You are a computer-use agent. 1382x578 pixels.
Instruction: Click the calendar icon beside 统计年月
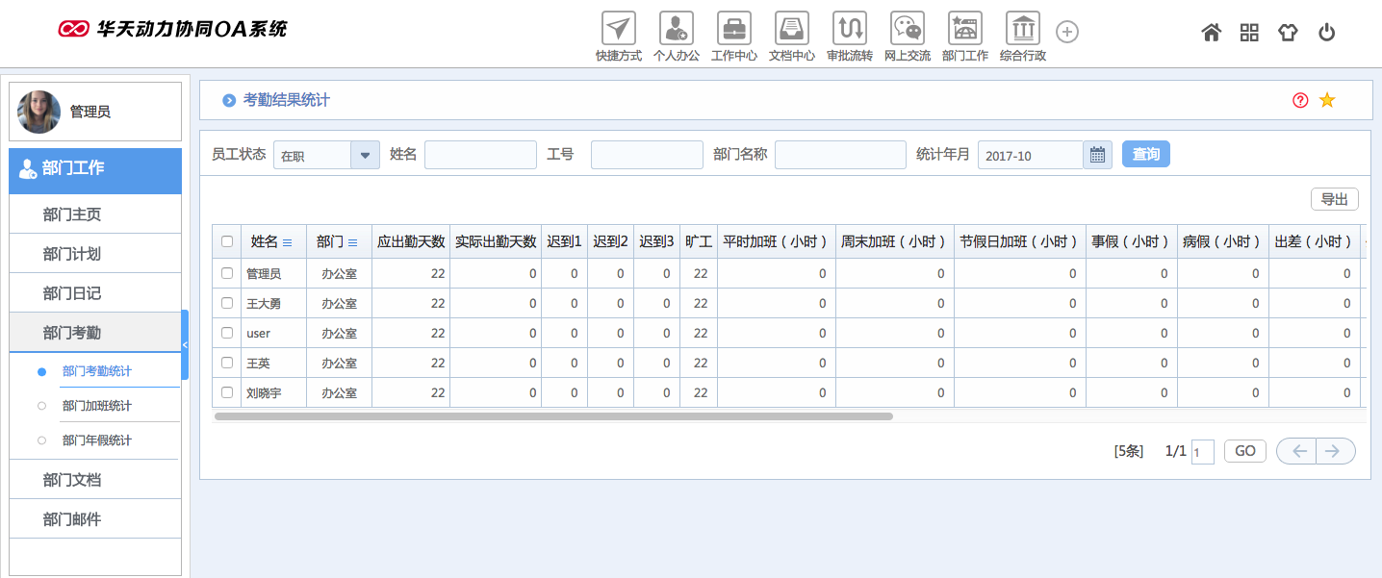(x=1097, y=154)
